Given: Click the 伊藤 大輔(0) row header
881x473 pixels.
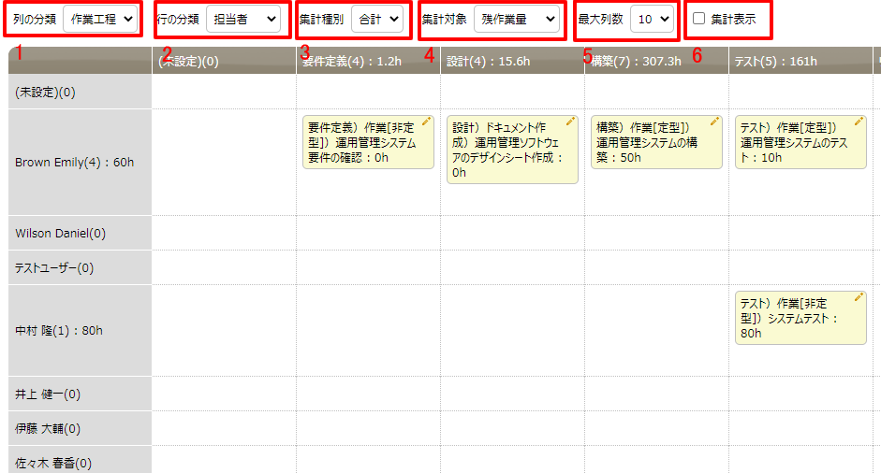Looking at the screenshot, I should (80, 429).
